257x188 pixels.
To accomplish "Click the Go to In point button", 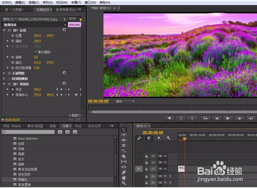I will [206, 118].
